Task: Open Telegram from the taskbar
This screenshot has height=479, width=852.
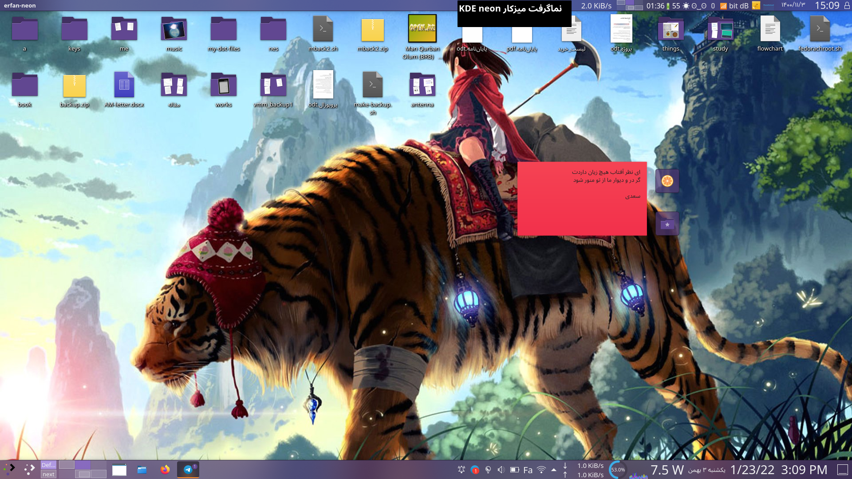Action: [x=188, y=470]
